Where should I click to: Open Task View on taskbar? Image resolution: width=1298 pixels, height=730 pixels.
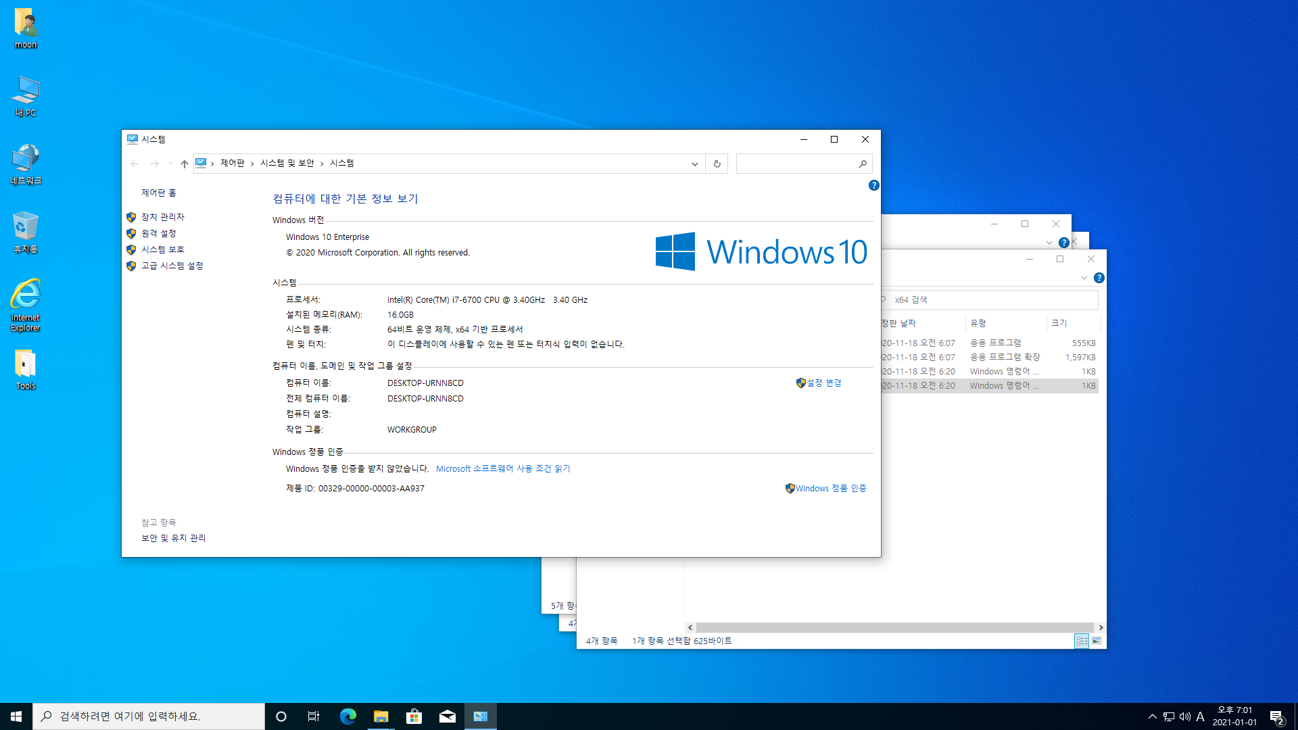314,716
